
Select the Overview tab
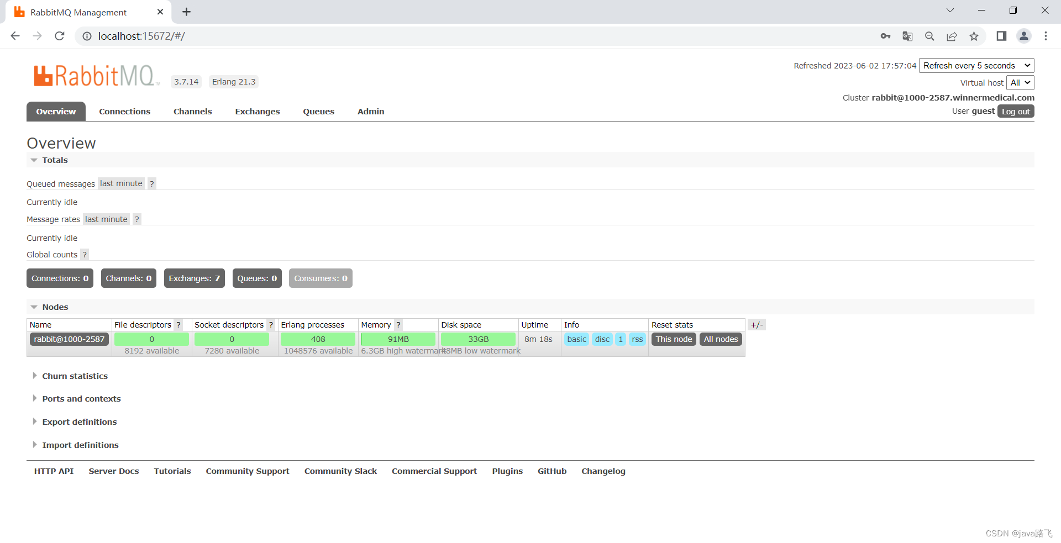point(56,112)
